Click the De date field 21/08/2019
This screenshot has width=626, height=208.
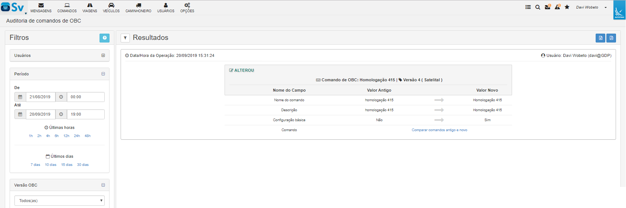41,97
